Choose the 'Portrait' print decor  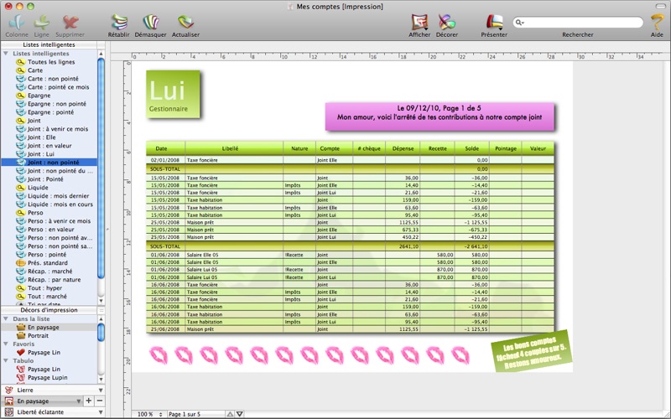point(38,336)
